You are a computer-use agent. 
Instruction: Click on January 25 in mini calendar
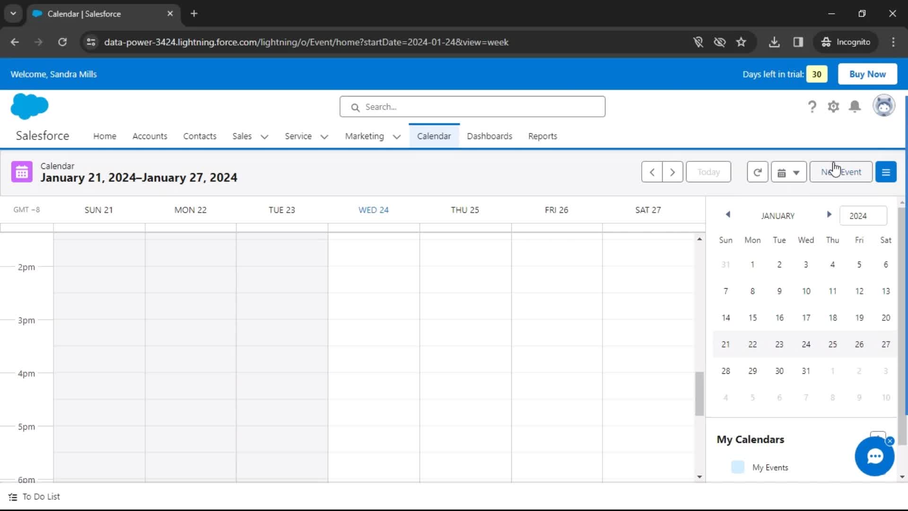(x=832, y=344)
